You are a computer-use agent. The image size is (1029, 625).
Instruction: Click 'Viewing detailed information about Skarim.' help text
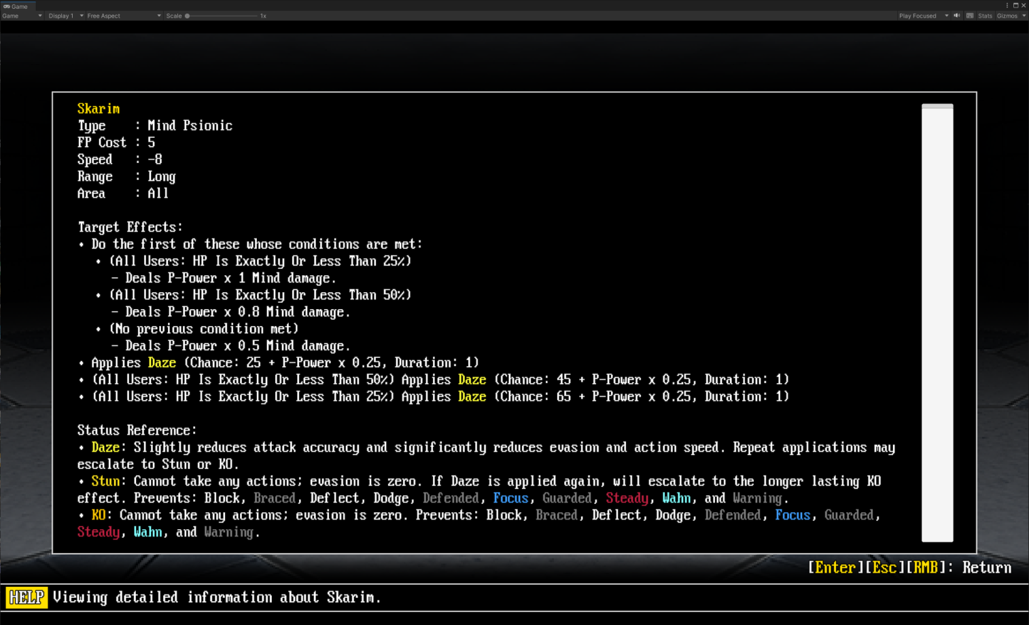[217, 597]
